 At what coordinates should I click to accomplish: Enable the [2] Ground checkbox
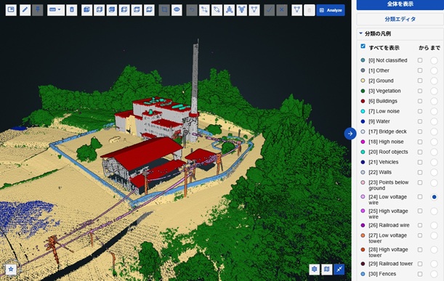tap(420, 81)
